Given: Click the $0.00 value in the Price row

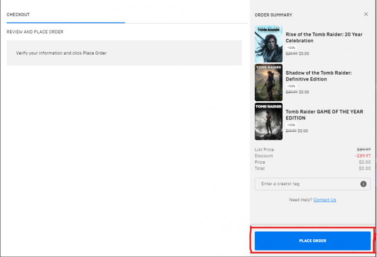Looking at the screenshot, I should 365,162.
